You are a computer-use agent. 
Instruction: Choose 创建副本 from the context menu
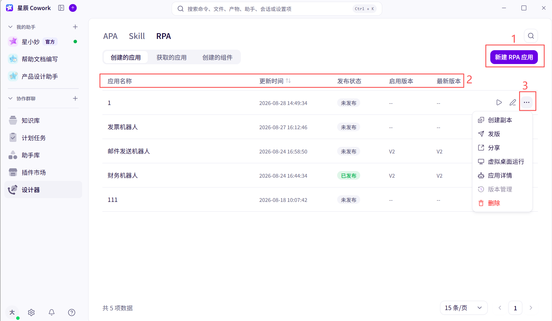[x=502, y=120]
